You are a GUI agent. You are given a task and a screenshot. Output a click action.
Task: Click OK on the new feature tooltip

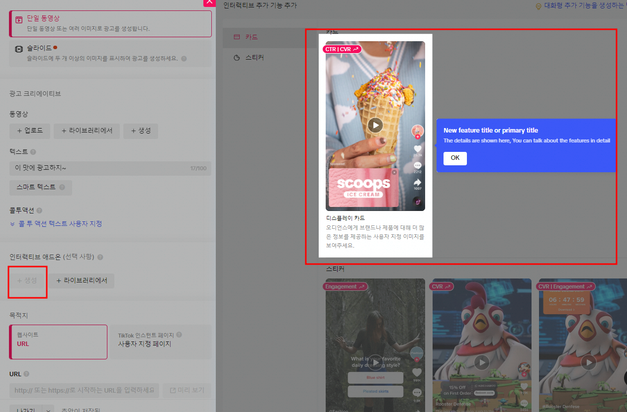click(454, 158)
